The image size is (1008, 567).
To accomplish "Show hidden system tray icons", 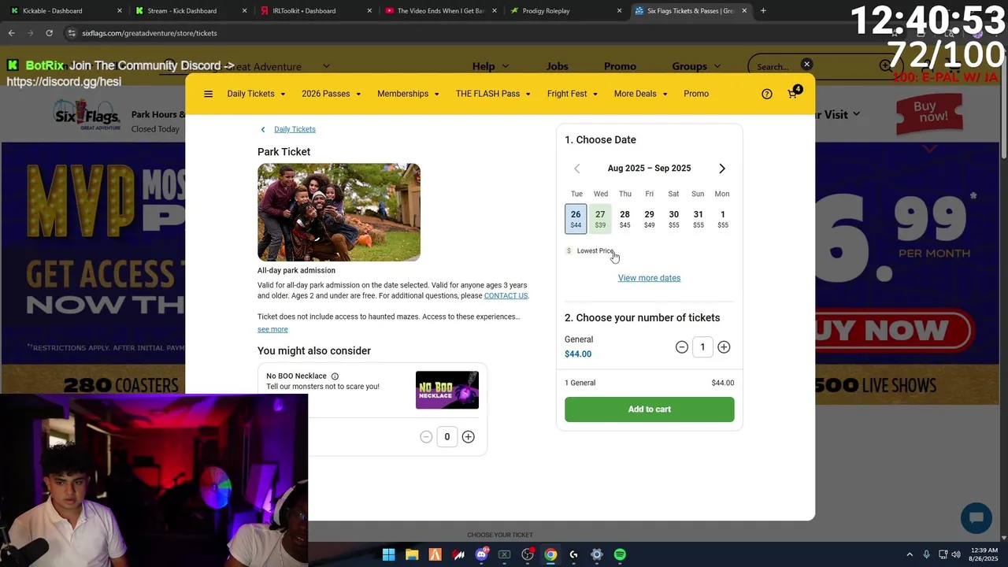I will point(910,554).
